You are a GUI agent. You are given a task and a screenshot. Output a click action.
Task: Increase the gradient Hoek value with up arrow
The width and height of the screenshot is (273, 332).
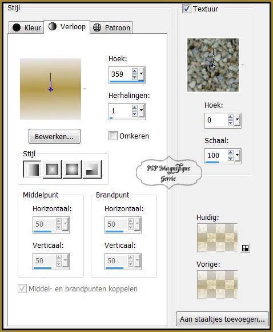[135, 71]
